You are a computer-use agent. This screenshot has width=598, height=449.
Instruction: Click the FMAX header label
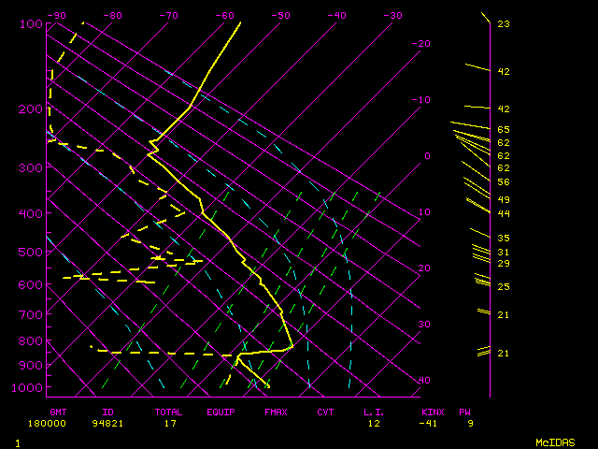click(275, 412)
